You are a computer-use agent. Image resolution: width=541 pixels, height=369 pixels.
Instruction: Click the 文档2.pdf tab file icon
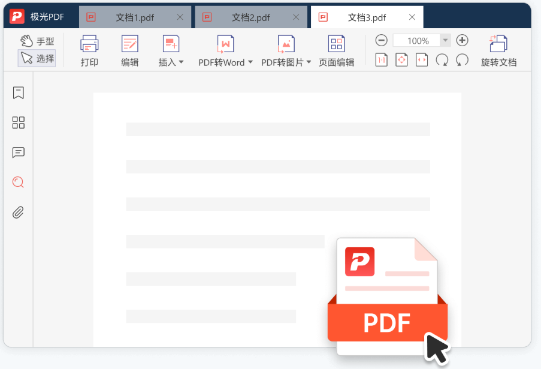[x=207, y=17]
